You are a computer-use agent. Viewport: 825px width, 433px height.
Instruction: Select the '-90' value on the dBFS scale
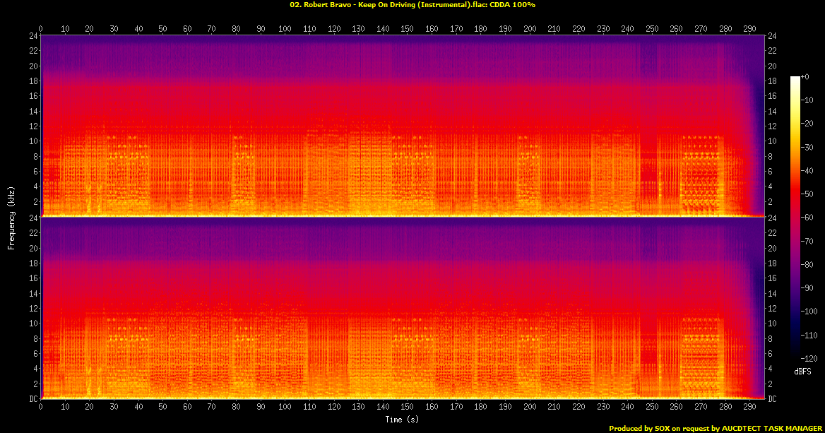click(807, 287)
